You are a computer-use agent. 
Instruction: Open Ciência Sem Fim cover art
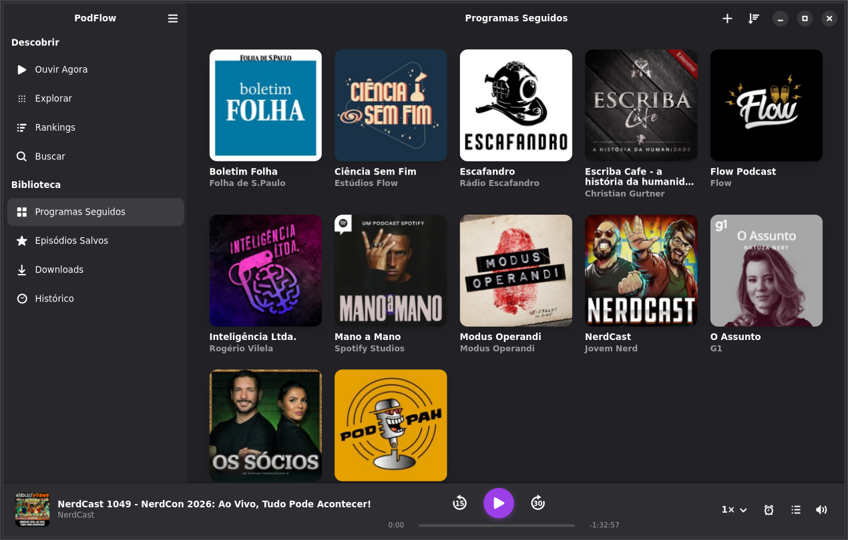click(391, 105)
